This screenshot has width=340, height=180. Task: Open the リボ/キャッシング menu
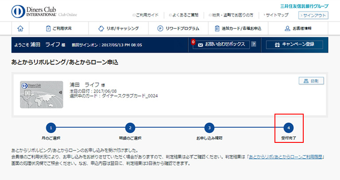(118, 29)
